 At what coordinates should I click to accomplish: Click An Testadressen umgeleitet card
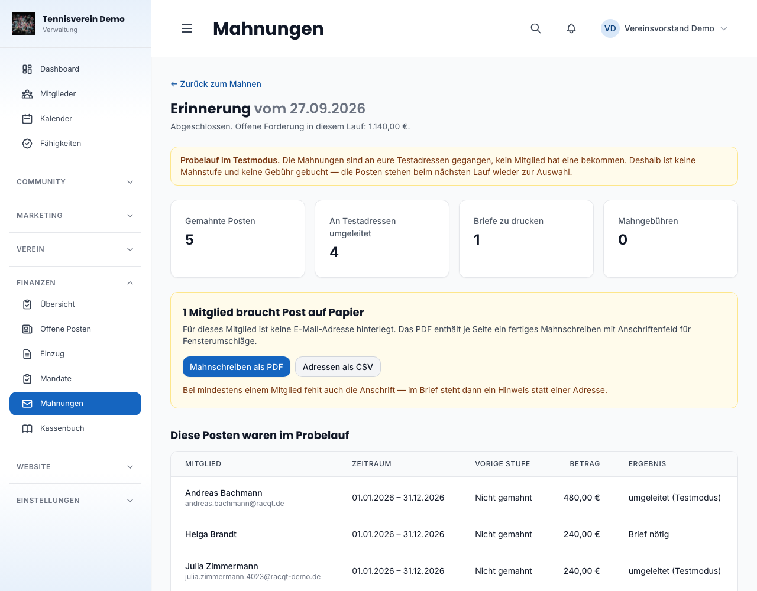(x=382, y=239)
